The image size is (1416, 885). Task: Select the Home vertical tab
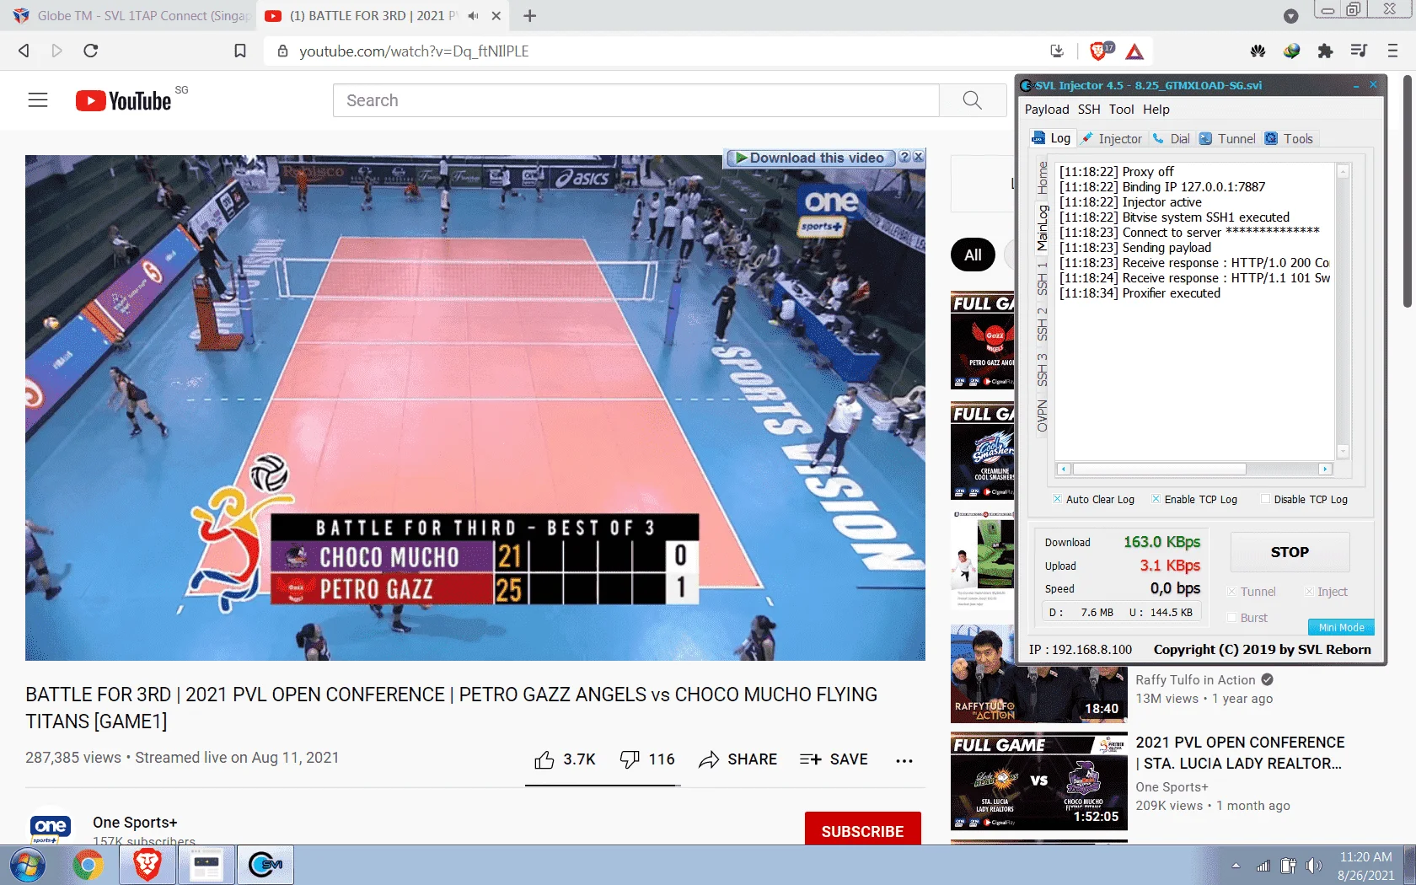(x=1043, y=178)
